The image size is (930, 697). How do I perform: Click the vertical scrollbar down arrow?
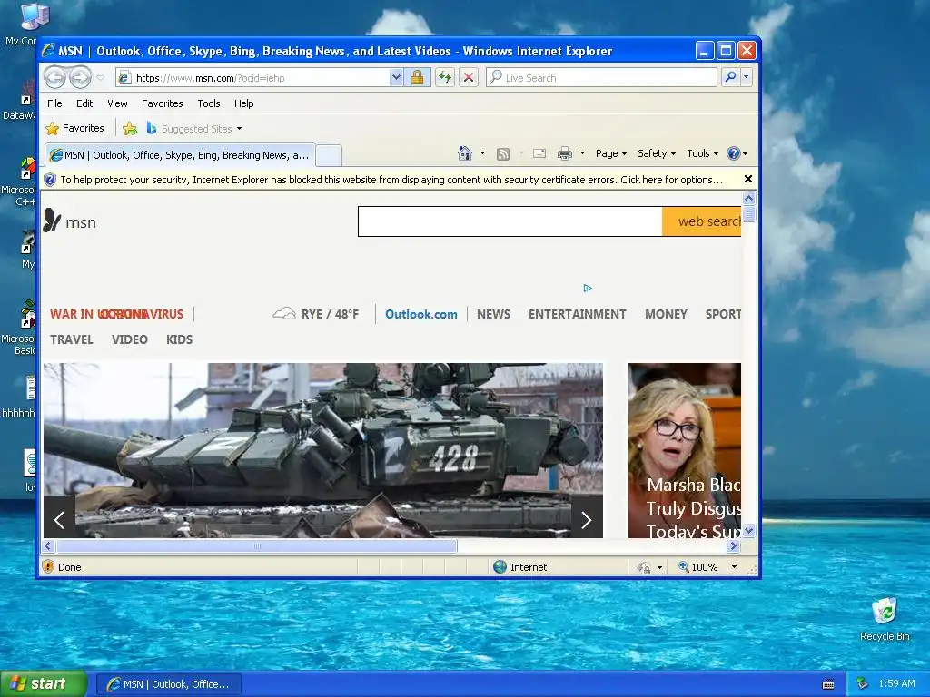point(748,530)
